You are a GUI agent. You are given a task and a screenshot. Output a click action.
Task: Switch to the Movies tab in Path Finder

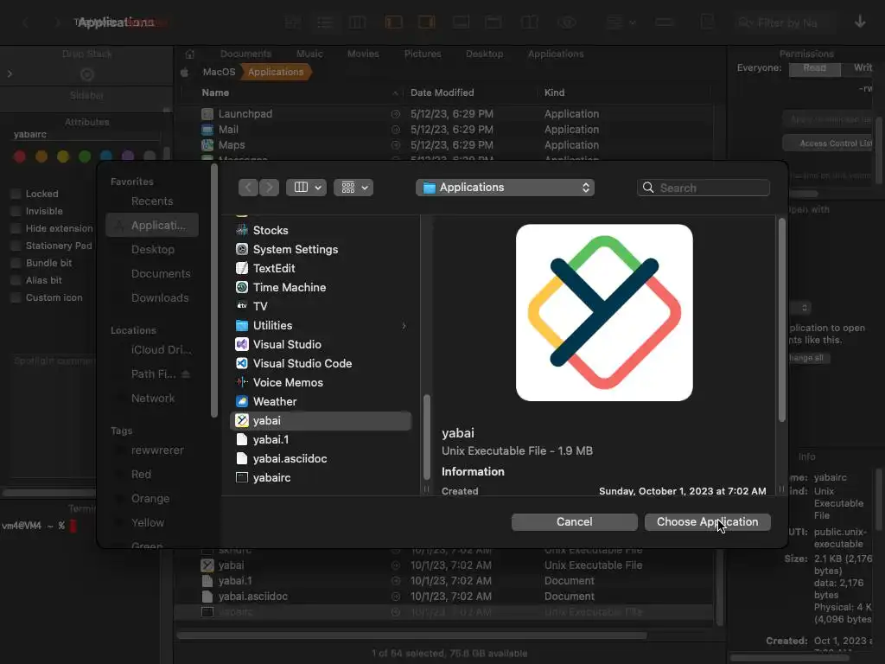click(363, 54)
